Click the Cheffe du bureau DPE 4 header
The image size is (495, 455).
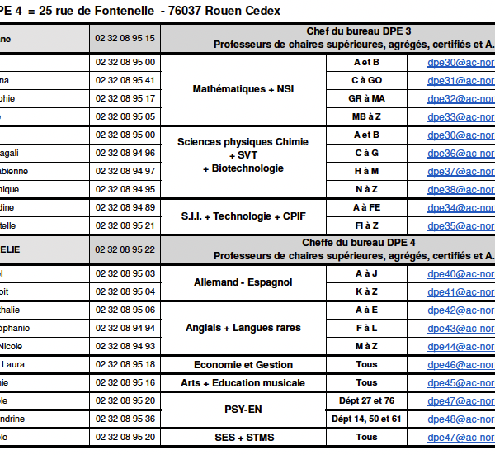pos(328,249)
